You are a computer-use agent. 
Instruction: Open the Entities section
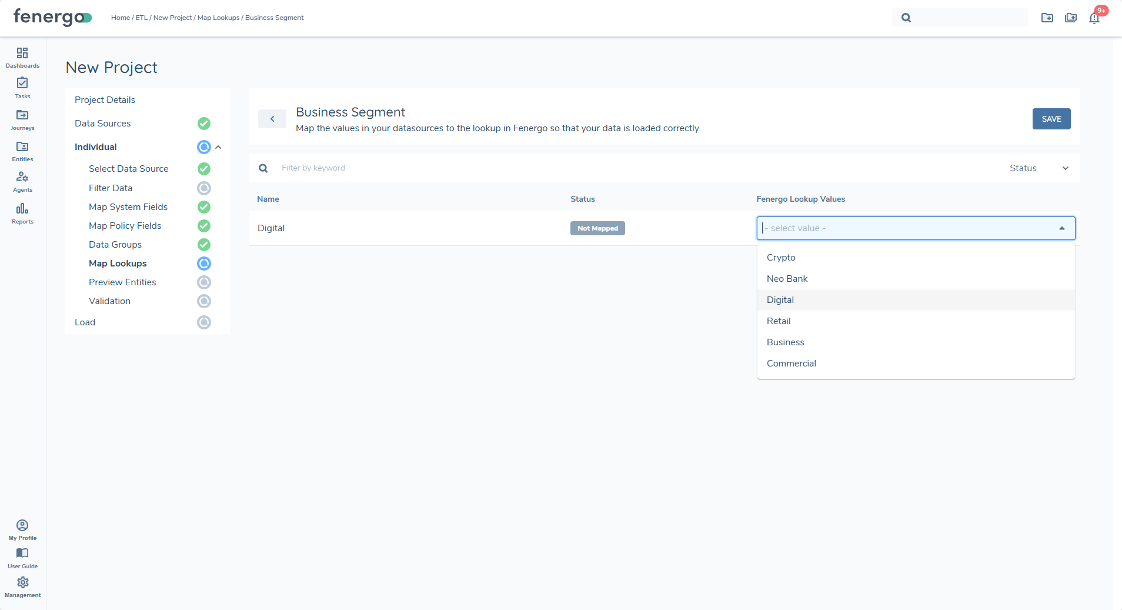[22, 151]
